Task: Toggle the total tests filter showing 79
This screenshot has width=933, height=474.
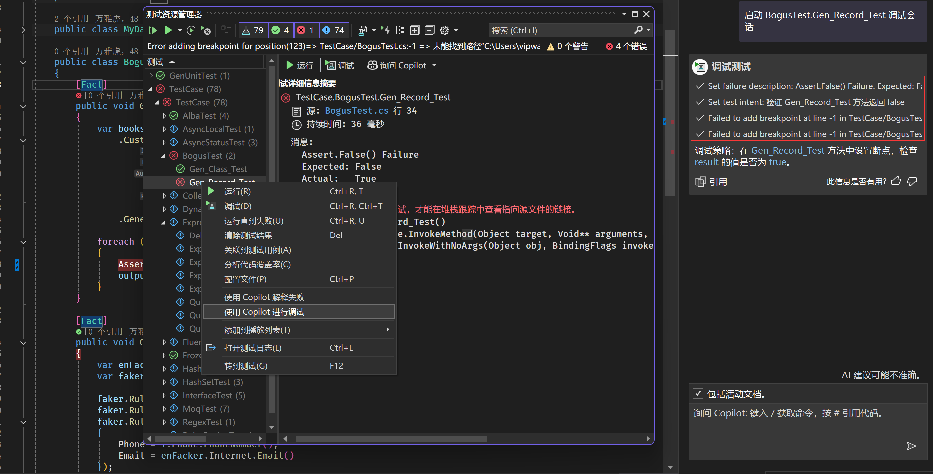Action: 253,30
